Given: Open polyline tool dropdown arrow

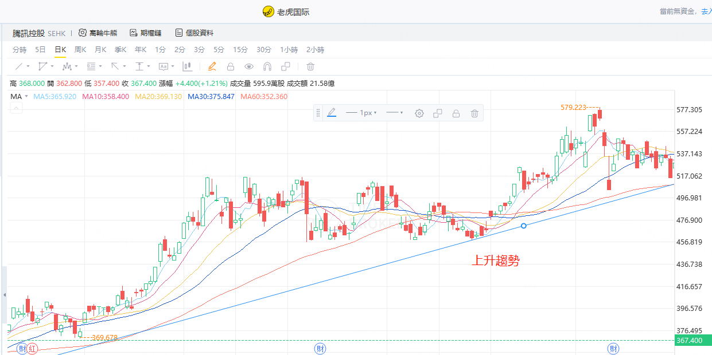Looking at the screenshot, I should pyautogui.click(x=52, y=67).
